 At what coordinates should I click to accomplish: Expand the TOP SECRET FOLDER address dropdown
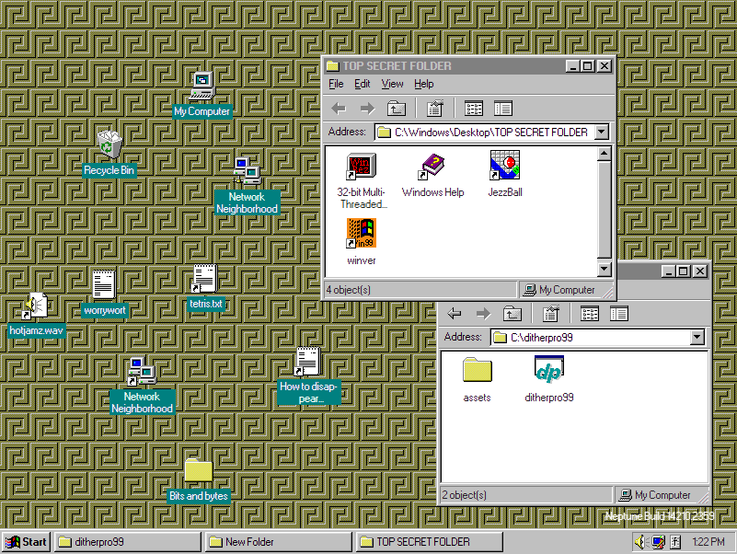coord(602,133)
